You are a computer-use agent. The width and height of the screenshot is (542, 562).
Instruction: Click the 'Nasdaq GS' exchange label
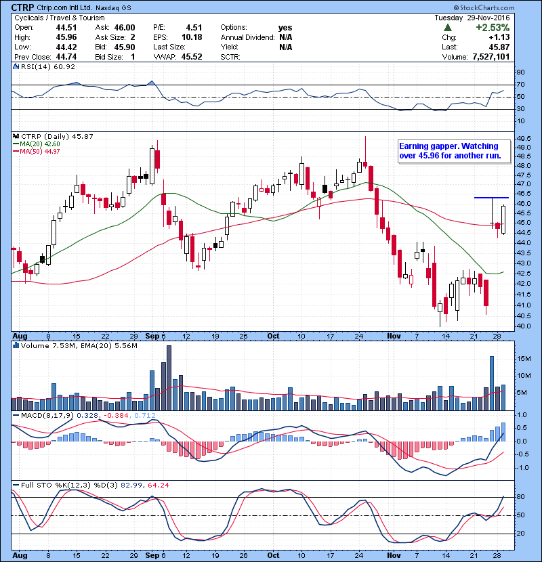pyautogui.click(x=114, y=8)
